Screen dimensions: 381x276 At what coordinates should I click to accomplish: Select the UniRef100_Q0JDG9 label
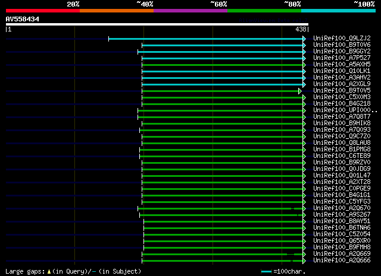(342, 169)
